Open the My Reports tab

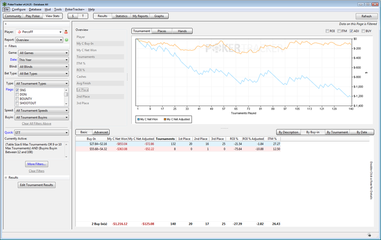[140, 16]
